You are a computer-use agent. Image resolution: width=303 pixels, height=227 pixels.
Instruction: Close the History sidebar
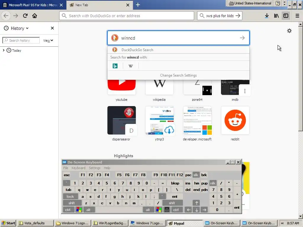click(52, 28)
